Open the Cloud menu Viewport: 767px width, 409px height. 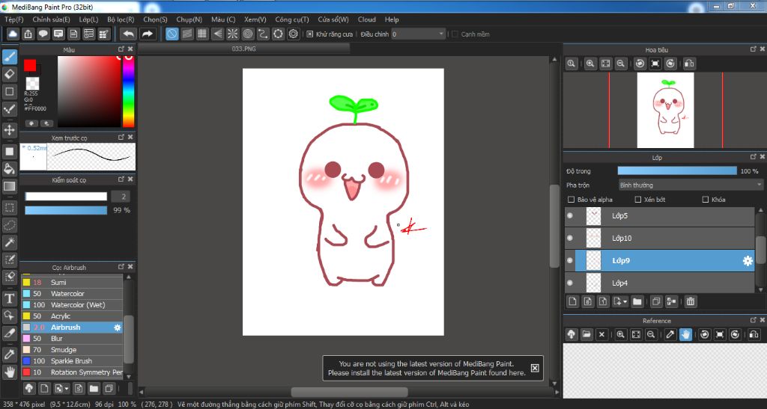[367, 19]
